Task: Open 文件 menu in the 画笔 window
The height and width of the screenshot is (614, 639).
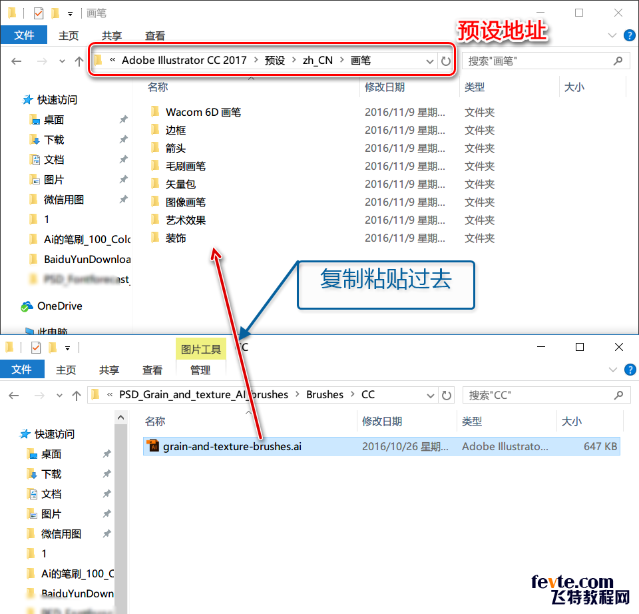Action: coord(24,35)
